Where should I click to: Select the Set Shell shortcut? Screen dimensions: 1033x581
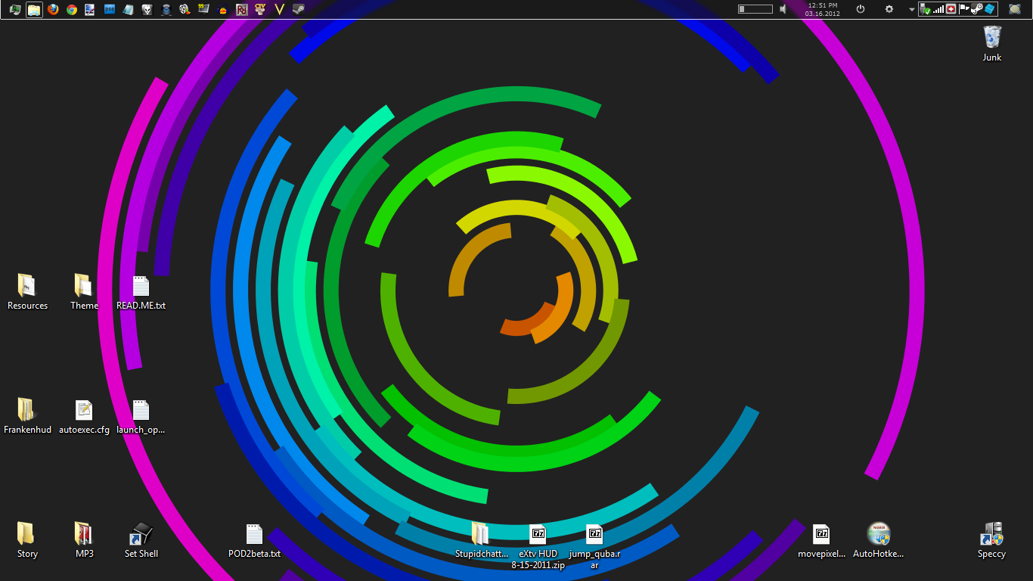tap(141, 540)
